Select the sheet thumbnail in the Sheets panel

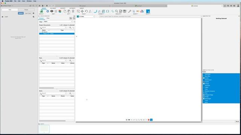(44, 129)
